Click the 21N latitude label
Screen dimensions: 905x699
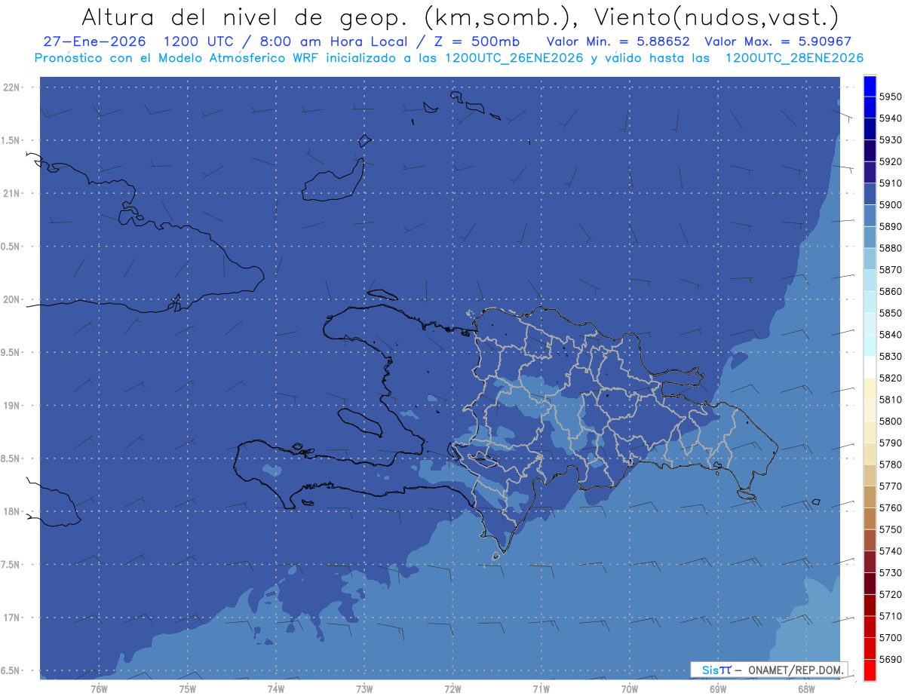[12, 194]
